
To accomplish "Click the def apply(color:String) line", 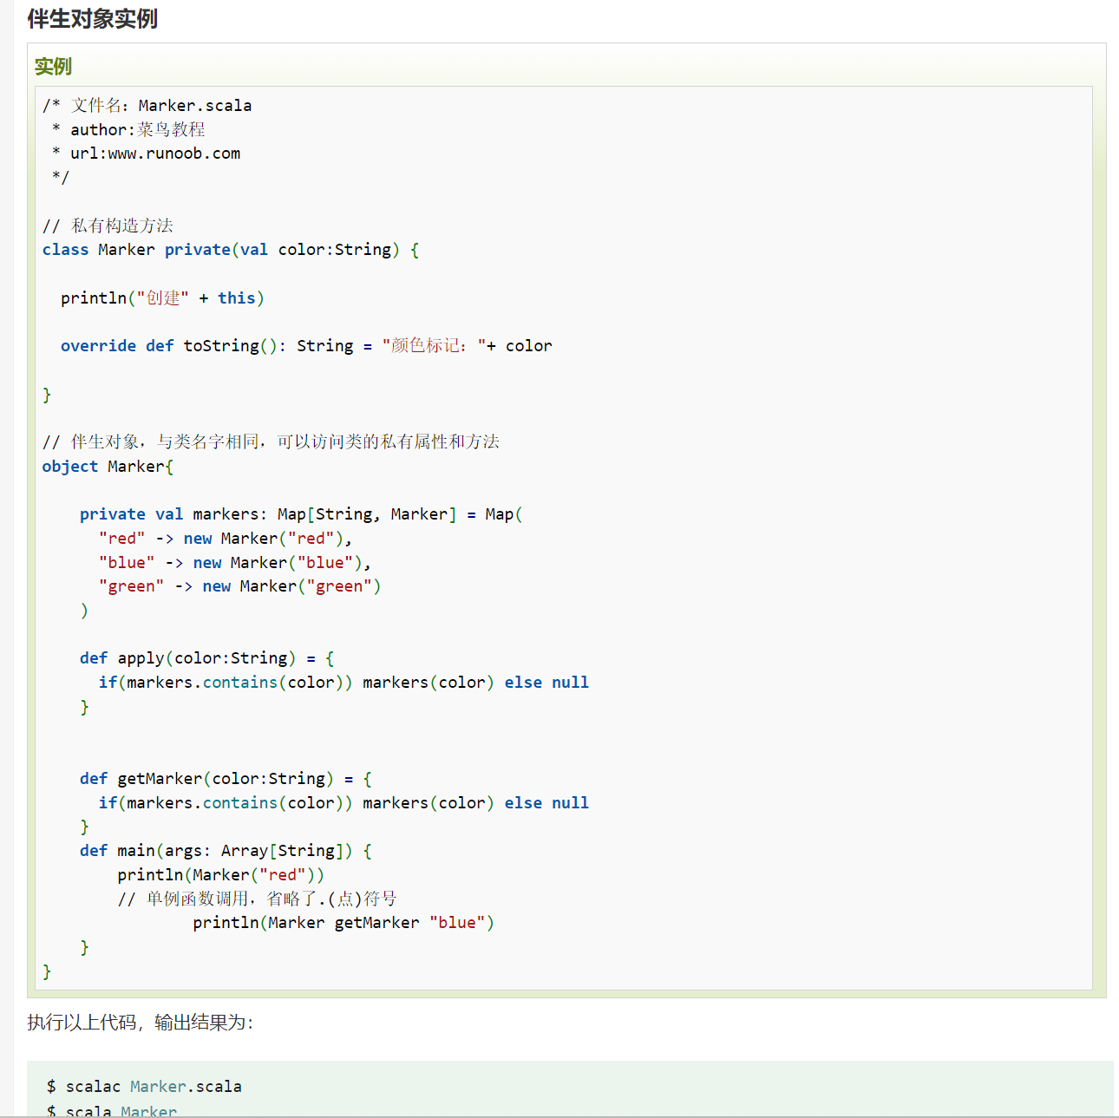I will [206, 658].
